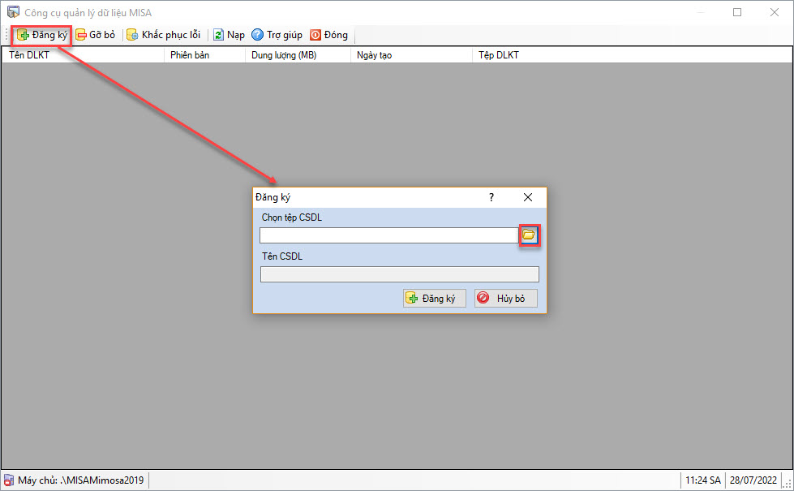Click the Ngày tạo column header
The height and width of the screenshot is (491, 794).
click(x=411, y=55)
